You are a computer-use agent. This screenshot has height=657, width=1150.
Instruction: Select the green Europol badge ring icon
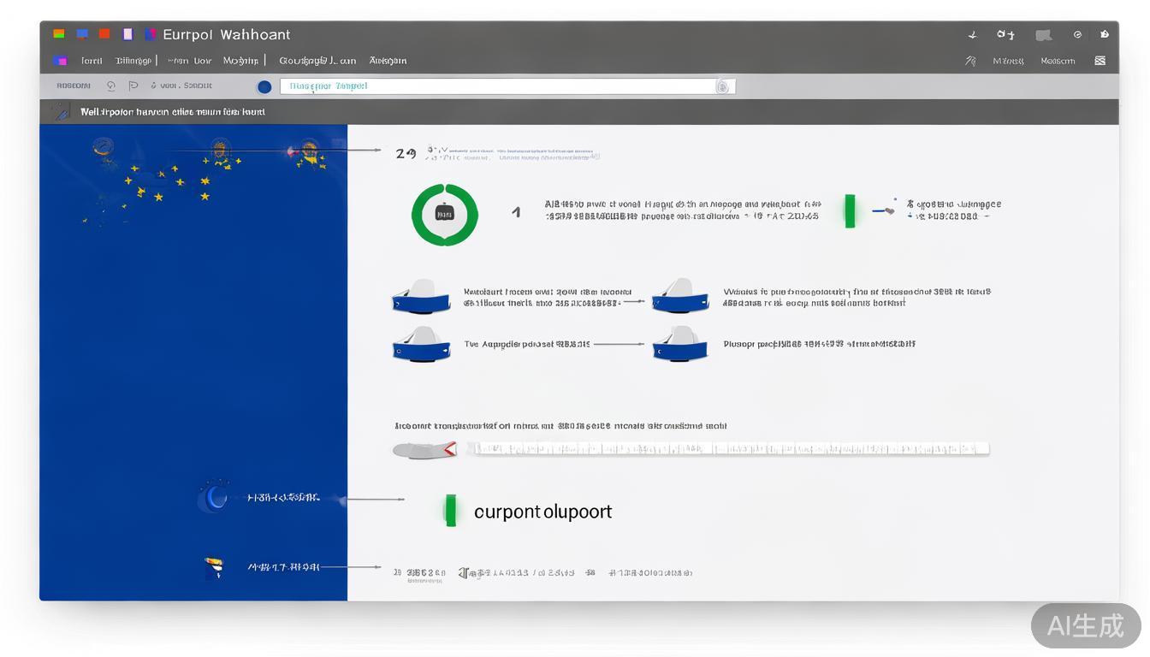click(x=444, y=214)
